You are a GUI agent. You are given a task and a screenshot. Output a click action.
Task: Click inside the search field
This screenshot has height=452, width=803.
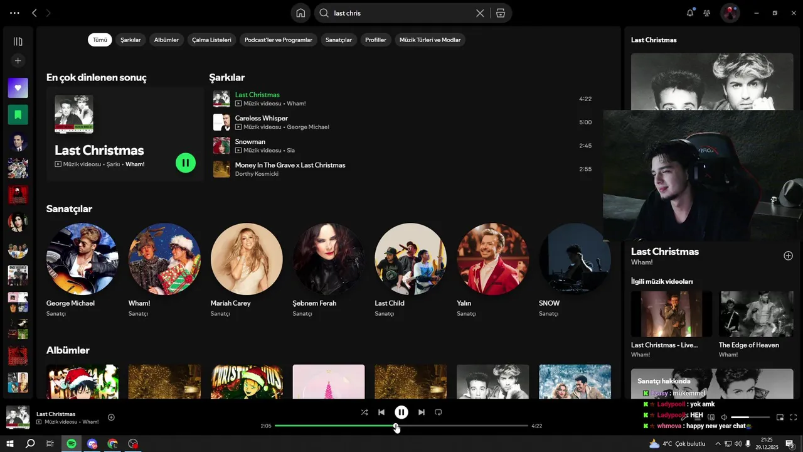click(401, 13)
